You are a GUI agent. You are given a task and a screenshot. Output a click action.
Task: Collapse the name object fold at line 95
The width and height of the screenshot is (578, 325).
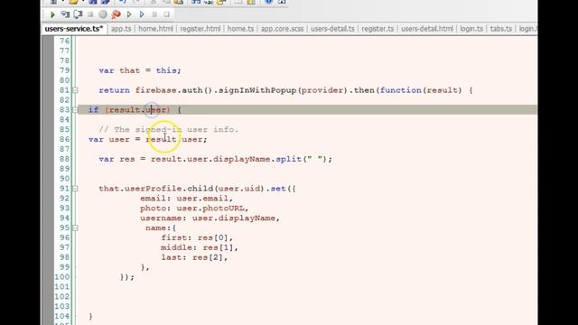pos(75,228)
